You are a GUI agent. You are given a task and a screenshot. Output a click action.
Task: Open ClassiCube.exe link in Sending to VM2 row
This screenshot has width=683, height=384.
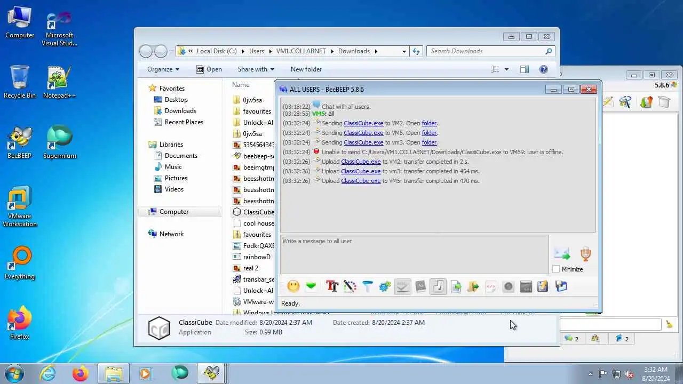tap(363, 123)
